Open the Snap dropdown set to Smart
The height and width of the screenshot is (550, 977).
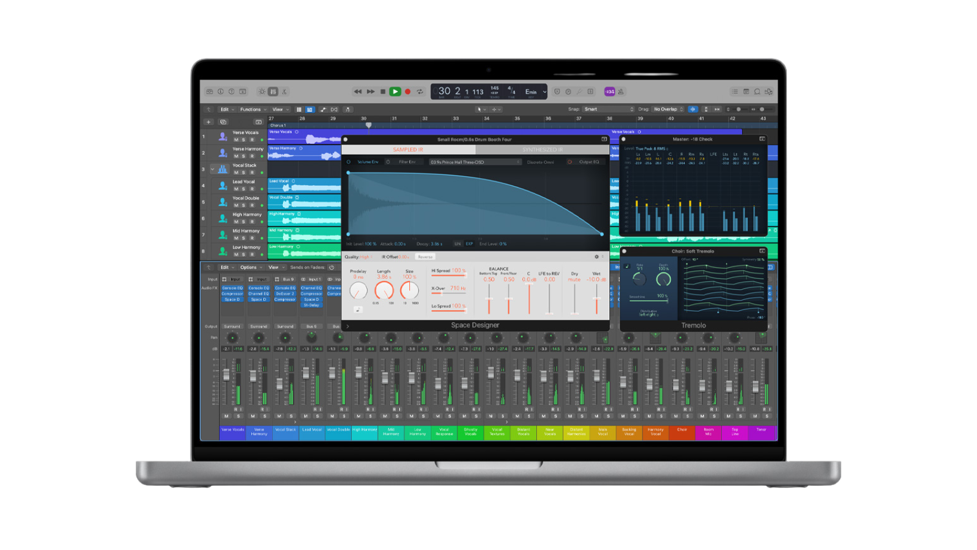tap(608, 110)
